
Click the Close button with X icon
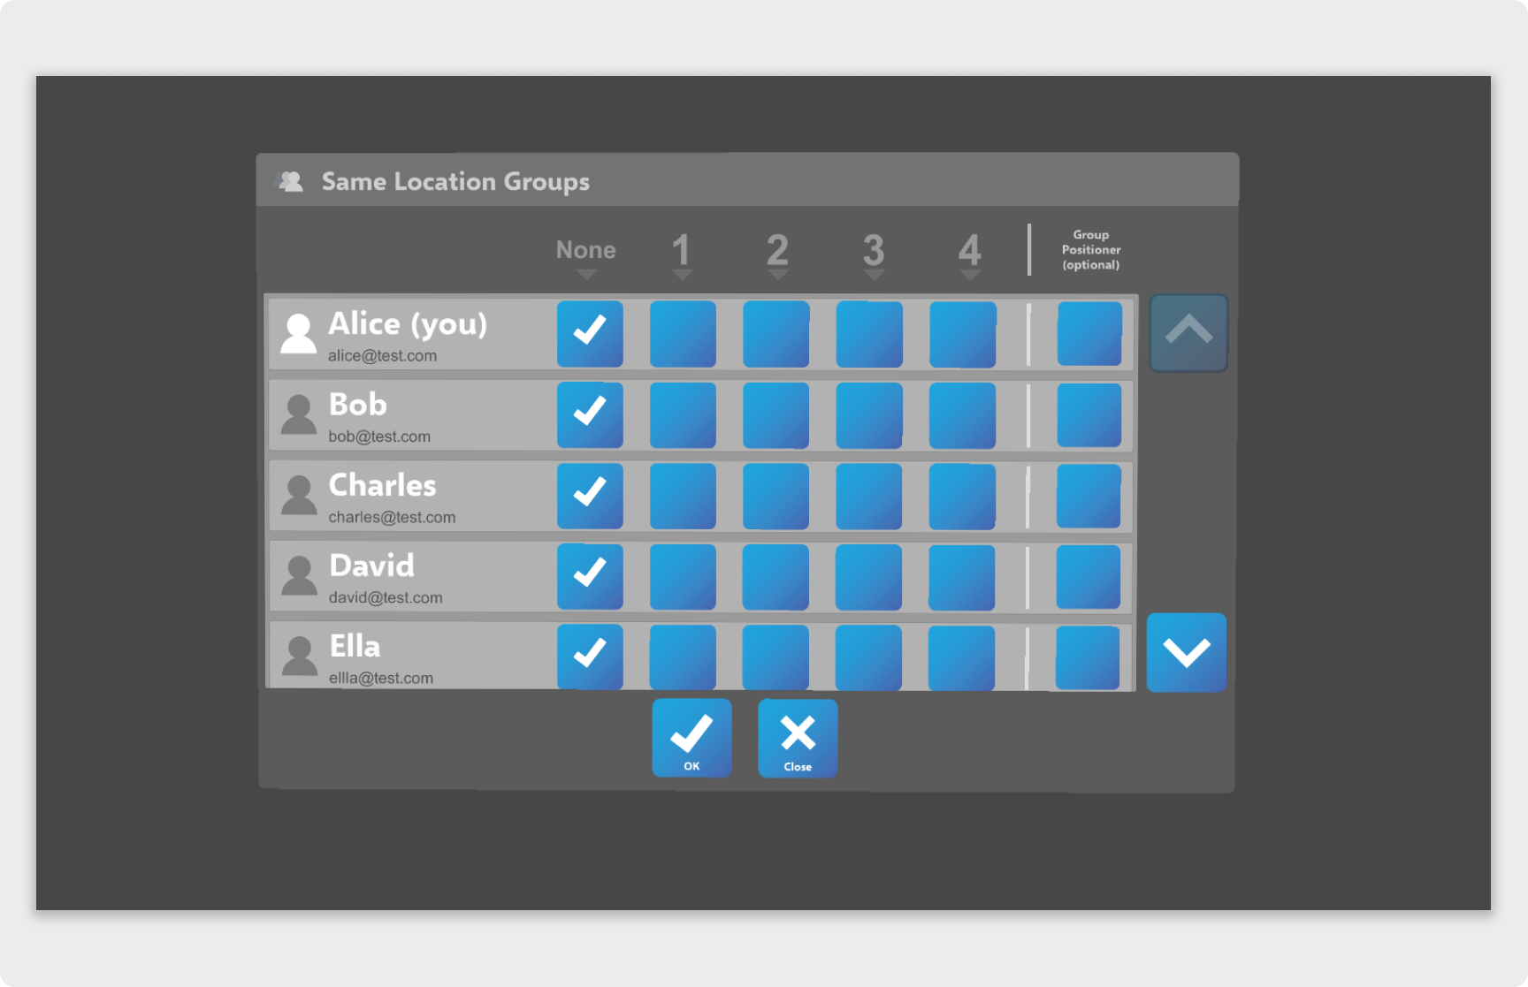[798, 738]
